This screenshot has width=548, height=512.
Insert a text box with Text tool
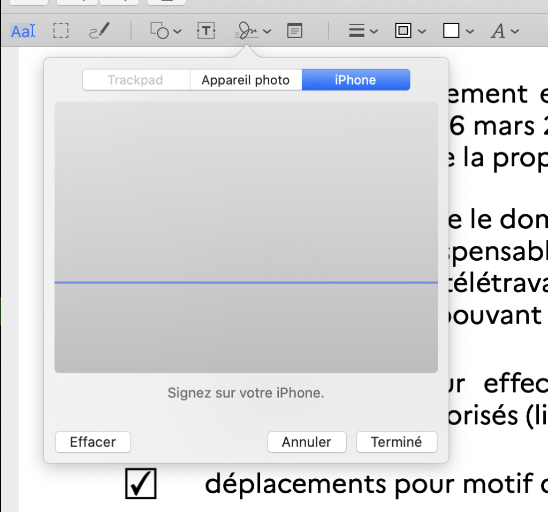click(x=206, y=32)
